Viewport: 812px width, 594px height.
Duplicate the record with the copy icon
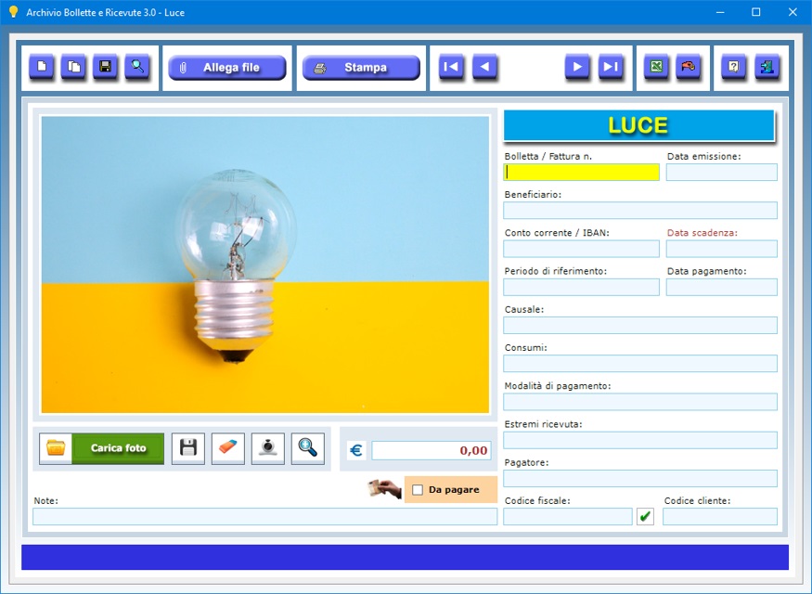[x=73, y=67]
